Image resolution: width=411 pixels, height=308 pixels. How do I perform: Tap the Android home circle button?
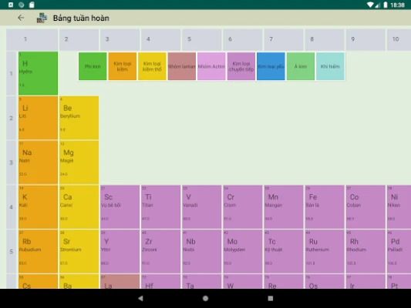point(205,298)
